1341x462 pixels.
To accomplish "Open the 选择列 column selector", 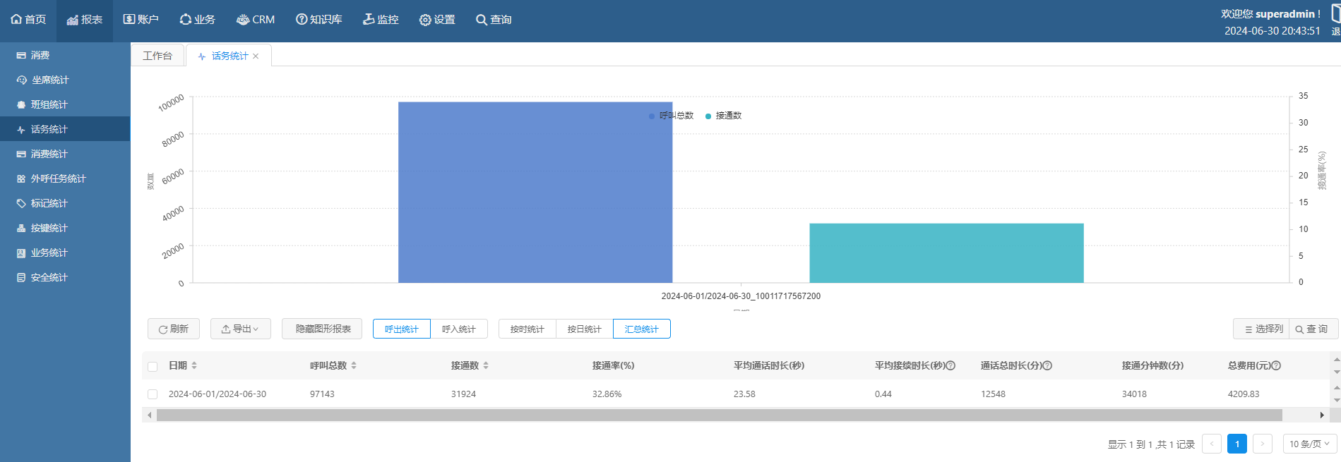I will tap(1263, 329).
